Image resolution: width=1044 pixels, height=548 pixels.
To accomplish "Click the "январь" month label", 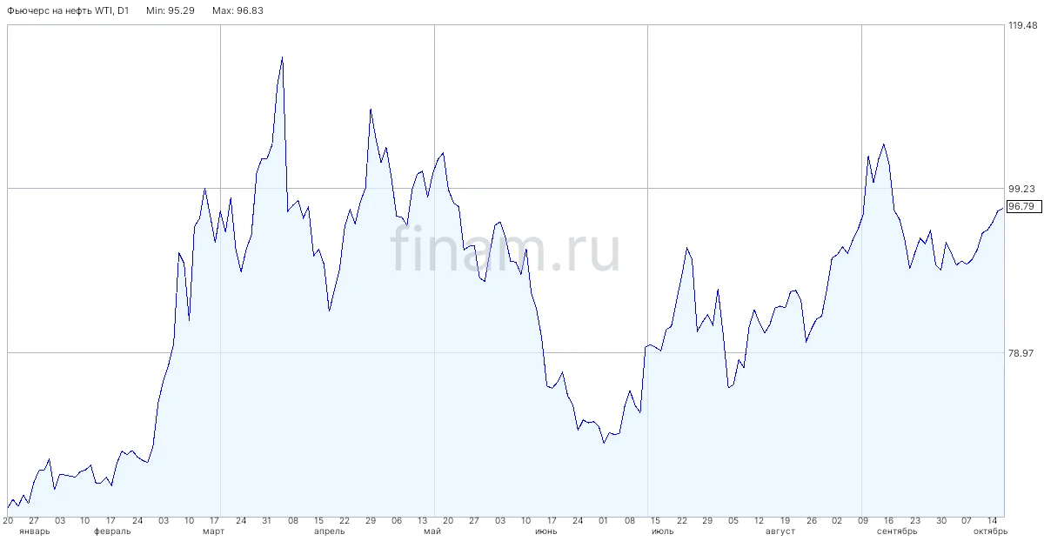I will (x=34, y=531).
